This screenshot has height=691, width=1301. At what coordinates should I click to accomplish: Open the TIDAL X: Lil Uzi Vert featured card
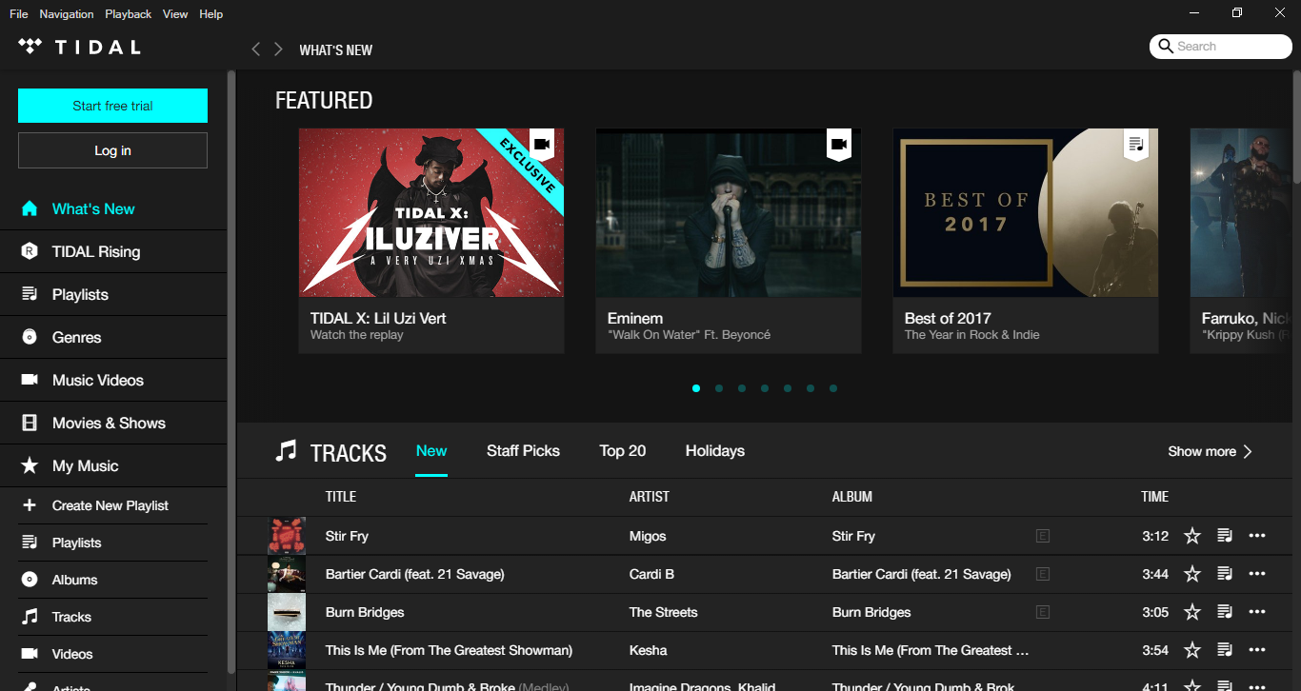[431, 241]
